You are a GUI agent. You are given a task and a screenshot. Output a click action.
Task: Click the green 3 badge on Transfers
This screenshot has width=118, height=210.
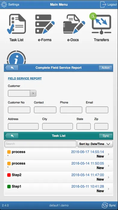93,17
